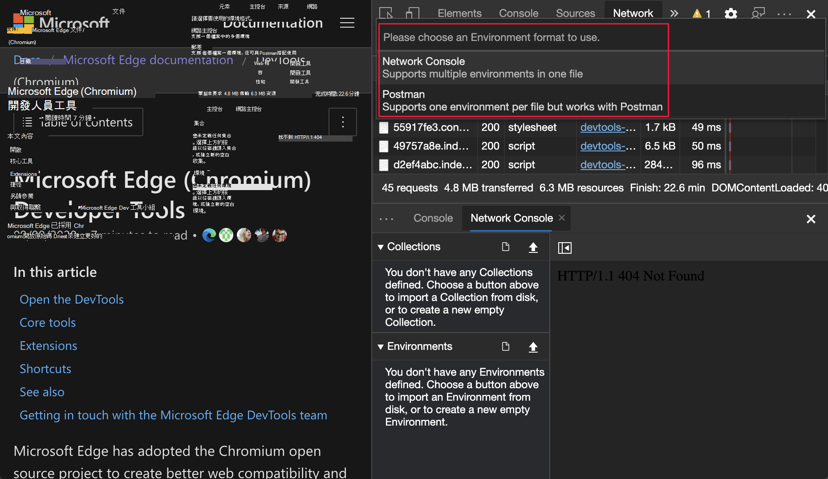828x479 pixels.
Task: Close the bottom drawer panel
Action: 811,219
